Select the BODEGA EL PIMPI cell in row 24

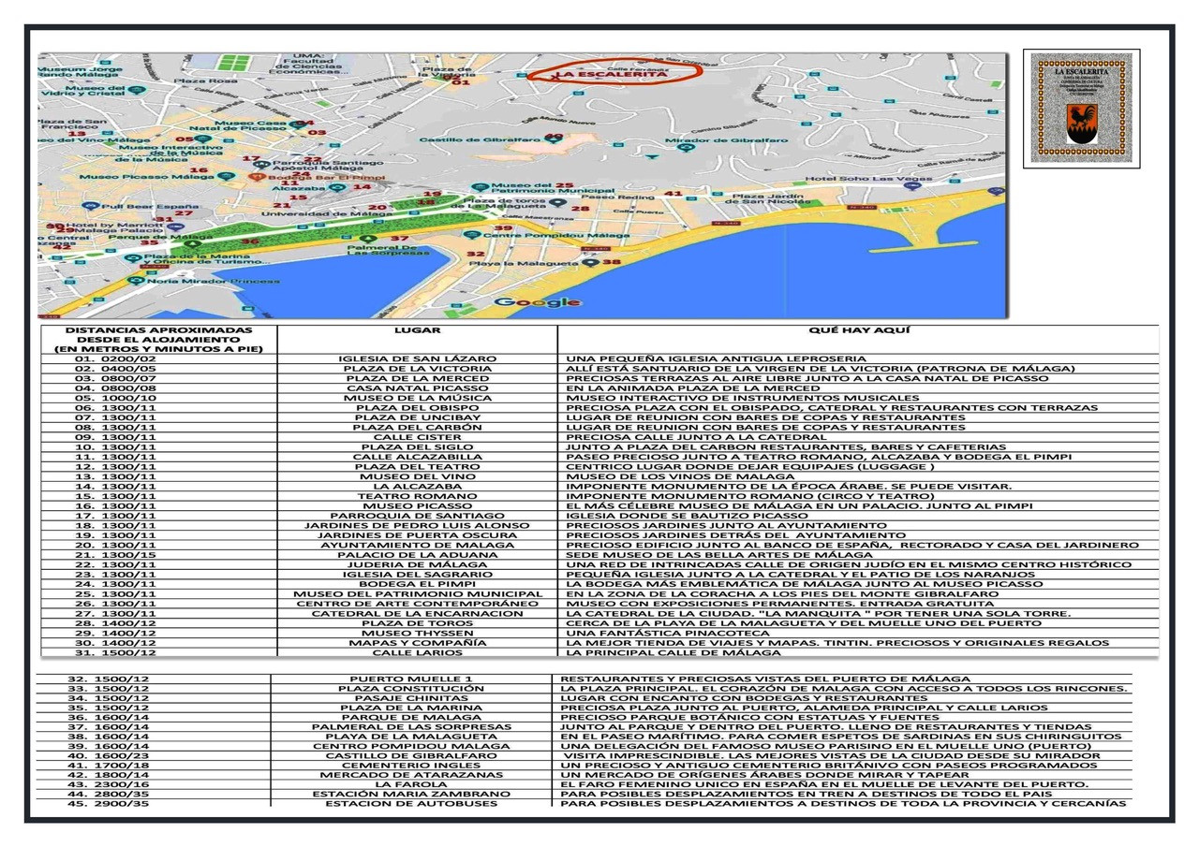(x=418, y=584)
